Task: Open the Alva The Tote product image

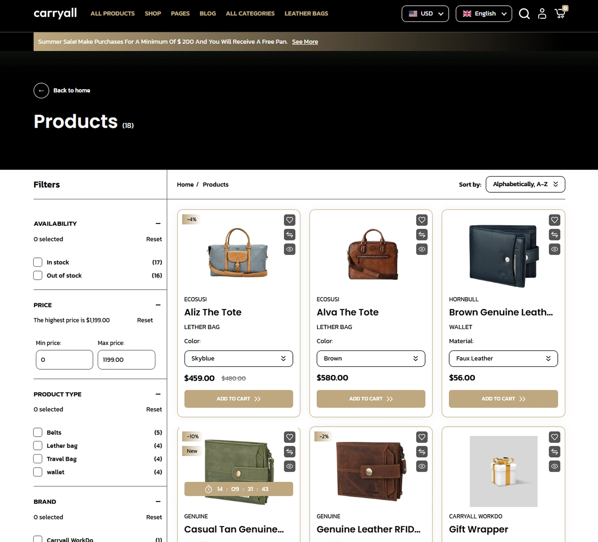Action: [372, 254]
